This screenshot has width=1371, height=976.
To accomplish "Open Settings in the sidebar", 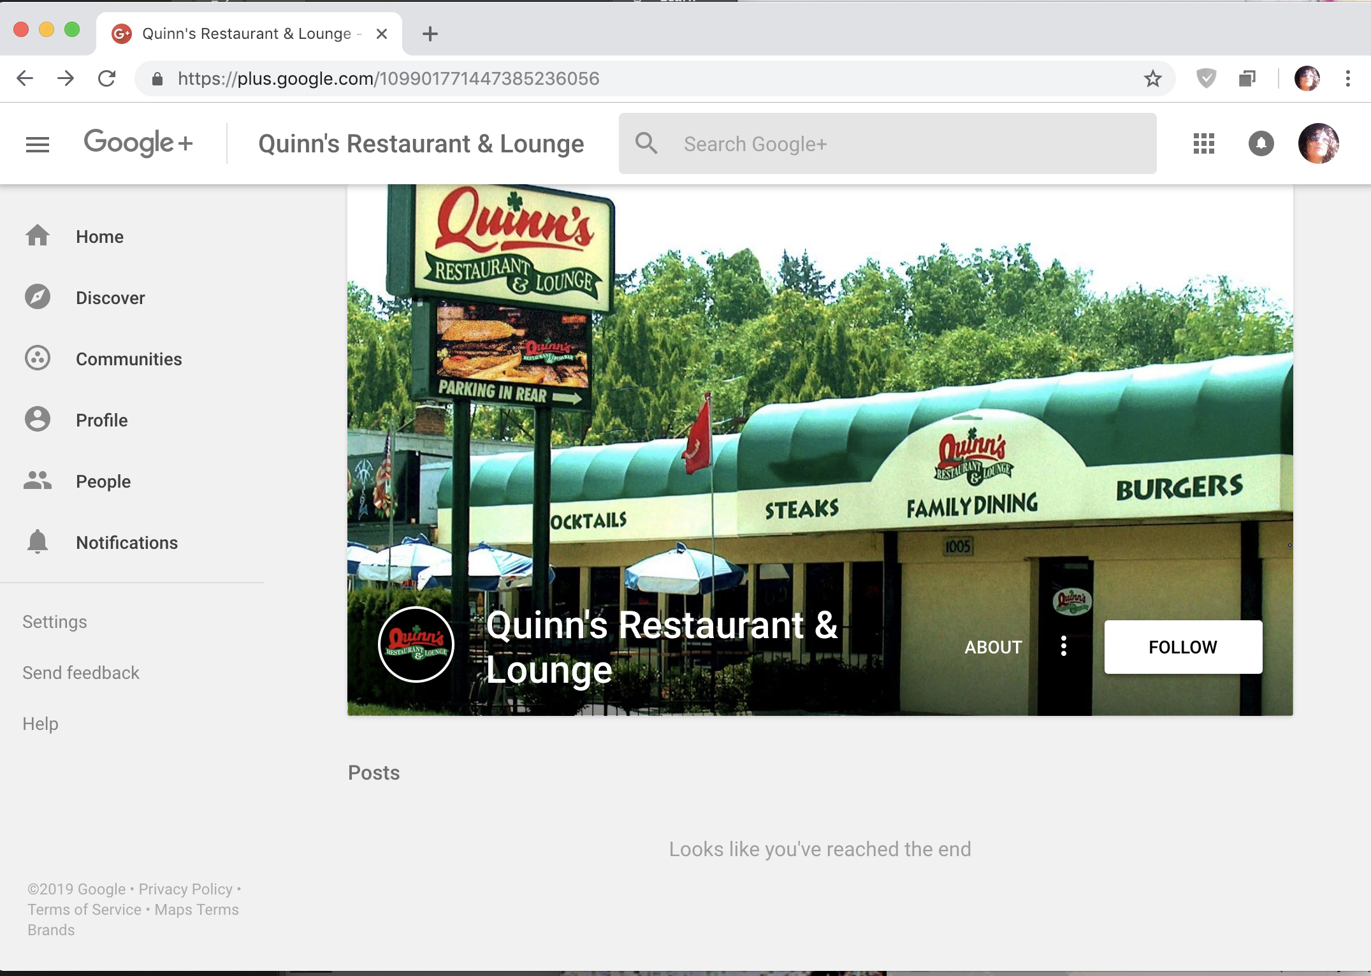I will 55,622.
